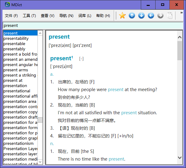Viewport: 186px width, 168px height.
Task: Click the 'present' link in meeting example
Action: 116,90
